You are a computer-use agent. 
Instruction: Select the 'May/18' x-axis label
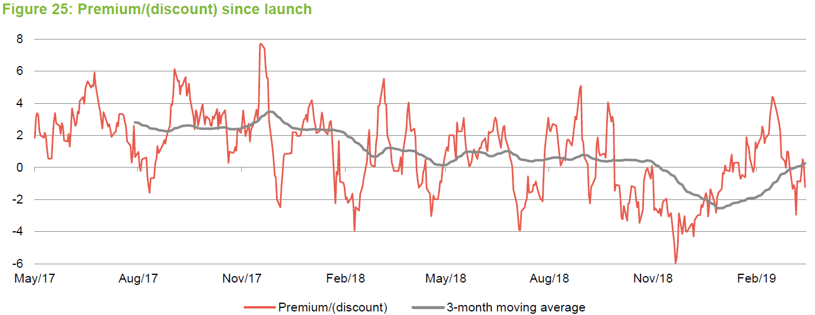point(446,278)
